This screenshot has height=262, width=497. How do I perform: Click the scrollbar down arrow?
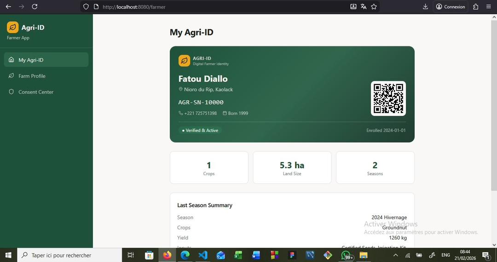pyautogui.click(x=494, y=245)
